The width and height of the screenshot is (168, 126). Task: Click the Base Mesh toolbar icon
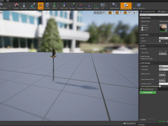[x=3, y=6]
